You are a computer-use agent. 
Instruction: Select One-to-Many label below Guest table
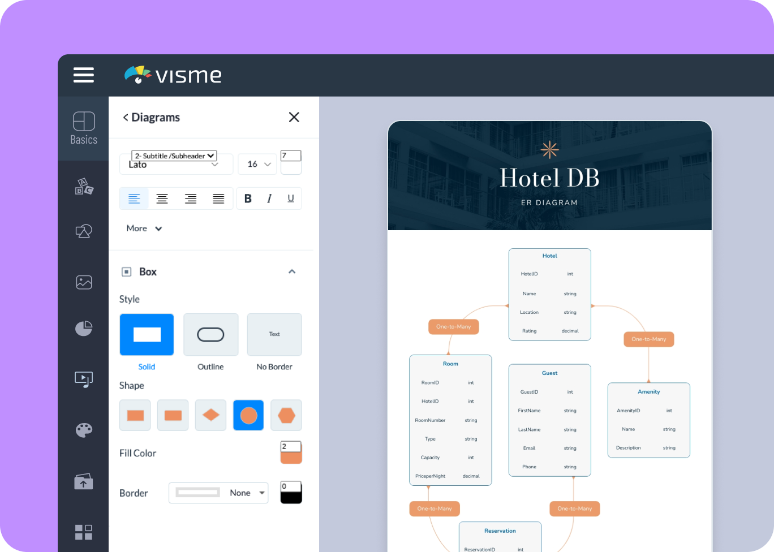click(575, 509)
